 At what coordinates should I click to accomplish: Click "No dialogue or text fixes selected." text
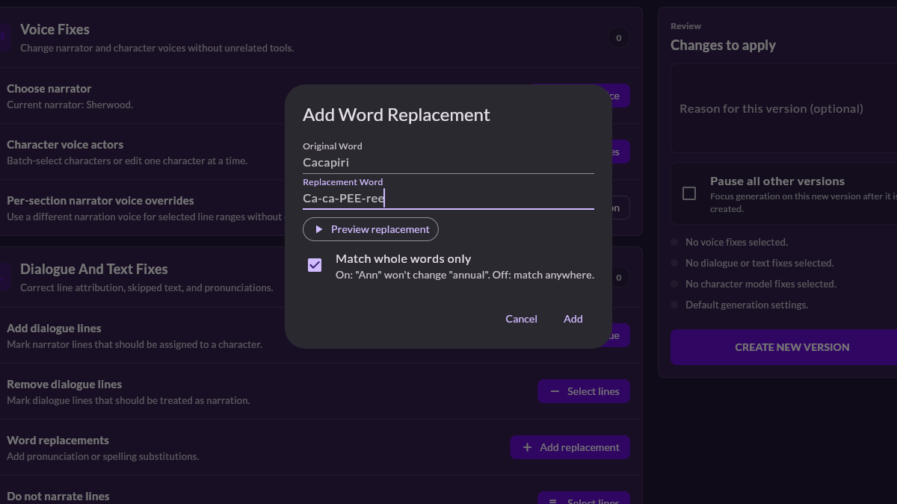pyautogui.click(x=759, y=263)
